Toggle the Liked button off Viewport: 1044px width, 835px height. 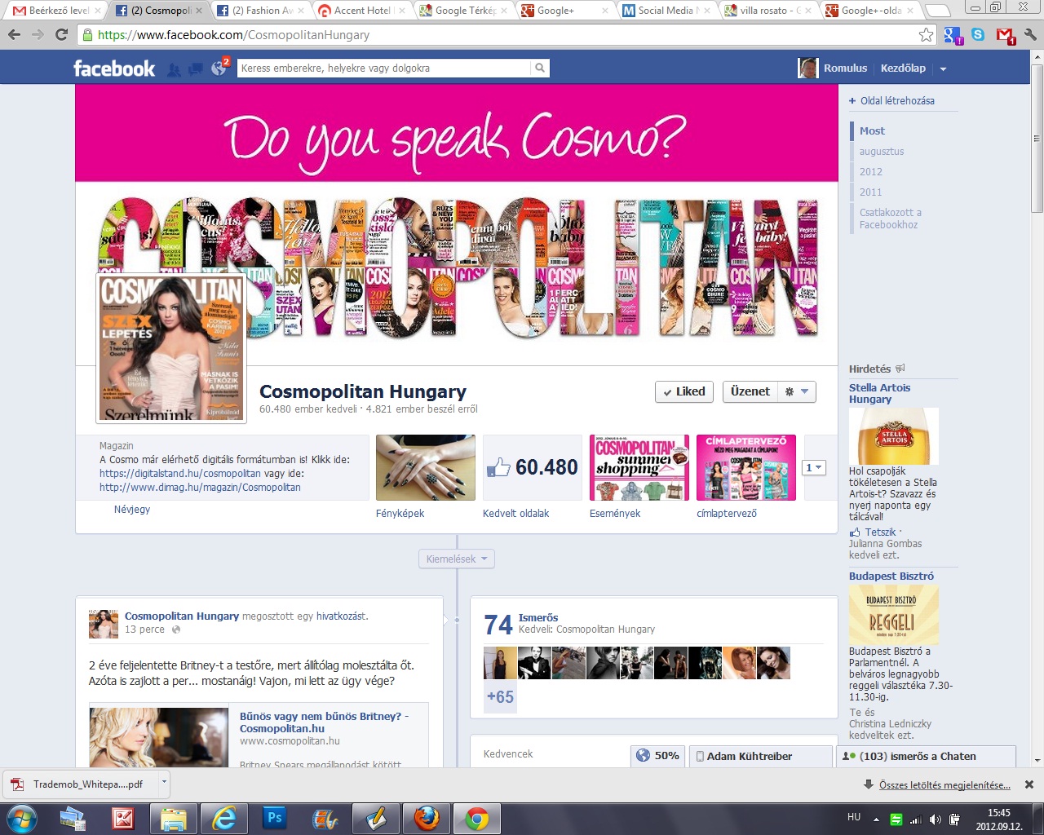pyautogui.click(x=683, y=392)
